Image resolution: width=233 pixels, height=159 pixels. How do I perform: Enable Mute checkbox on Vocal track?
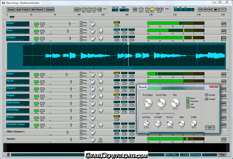[81, 80]
